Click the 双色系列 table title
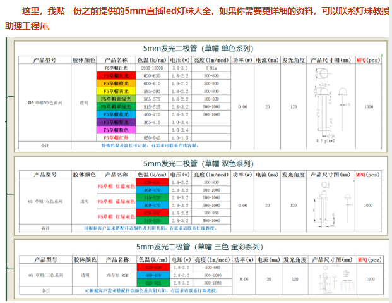The image size is (392, 303). point(198,164)
